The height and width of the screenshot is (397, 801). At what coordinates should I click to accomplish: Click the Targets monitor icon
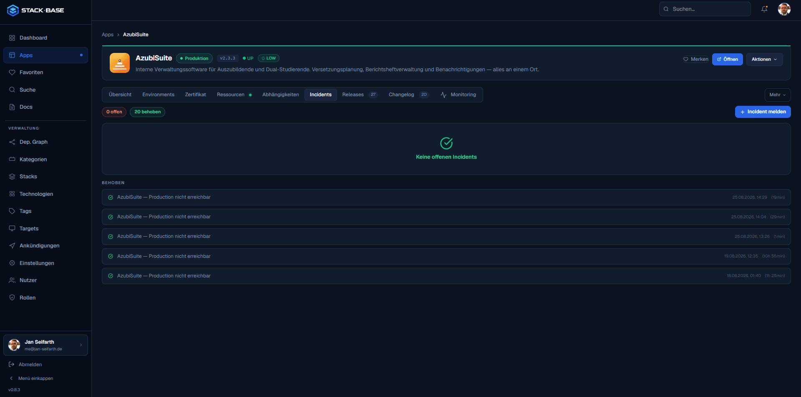[x=12, y=228]
